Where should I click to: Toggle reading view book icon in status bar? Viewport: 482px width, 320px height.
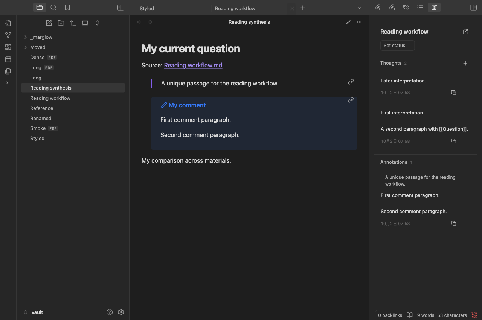[410, 315]
